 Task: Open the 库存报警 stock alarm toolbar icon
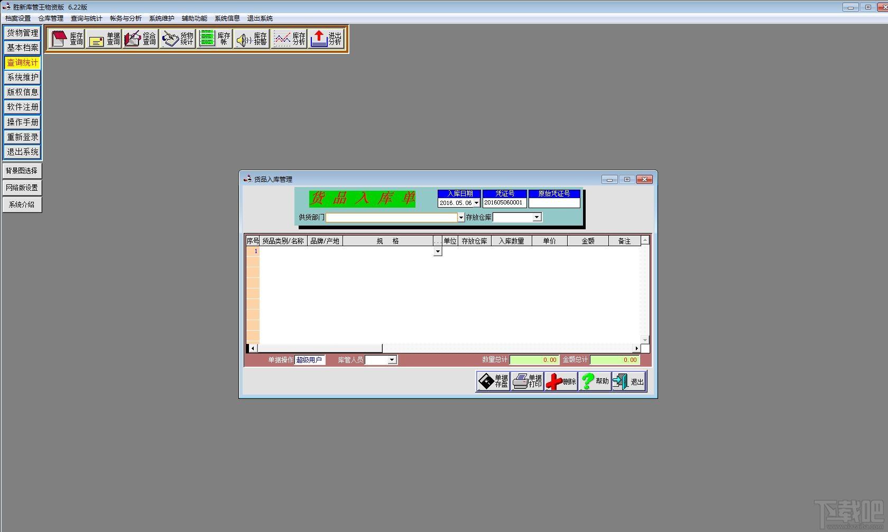coord(252,39)
